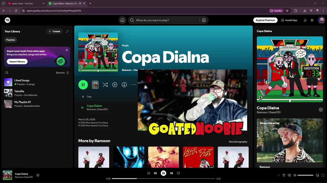Open a new browser tab

[90, 3]
